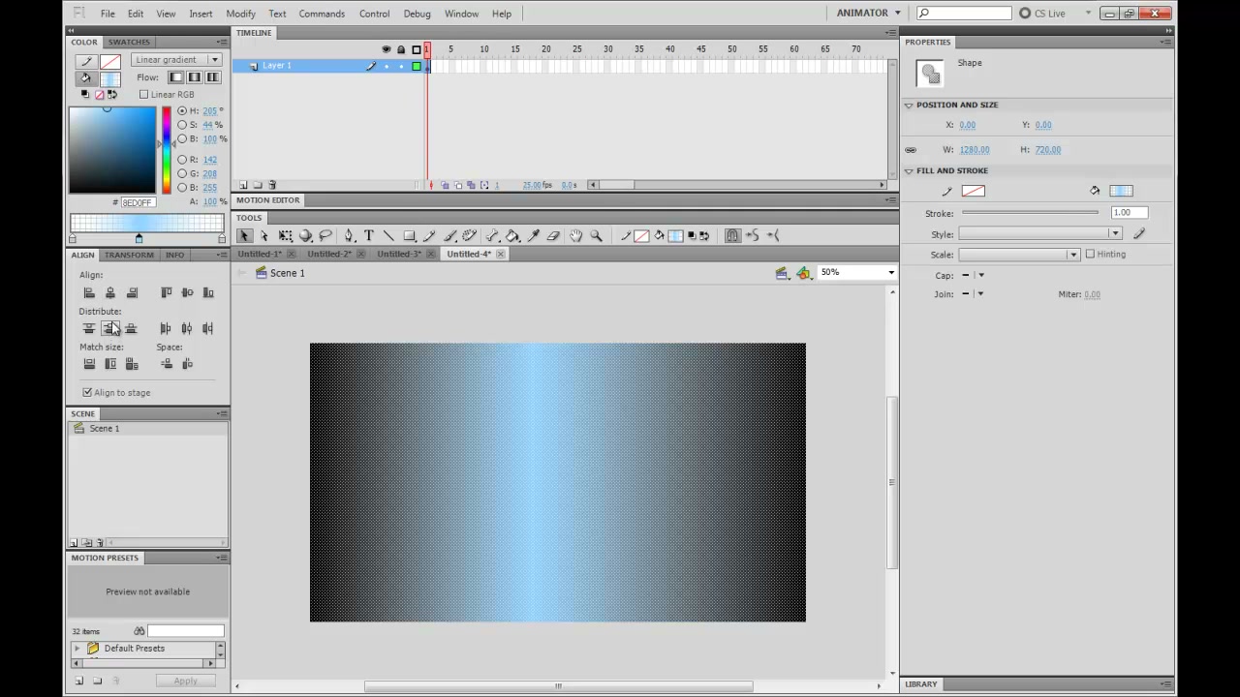Select the Zoom magnifier tool
This screenshot has height=697, width=1240.
597,235
